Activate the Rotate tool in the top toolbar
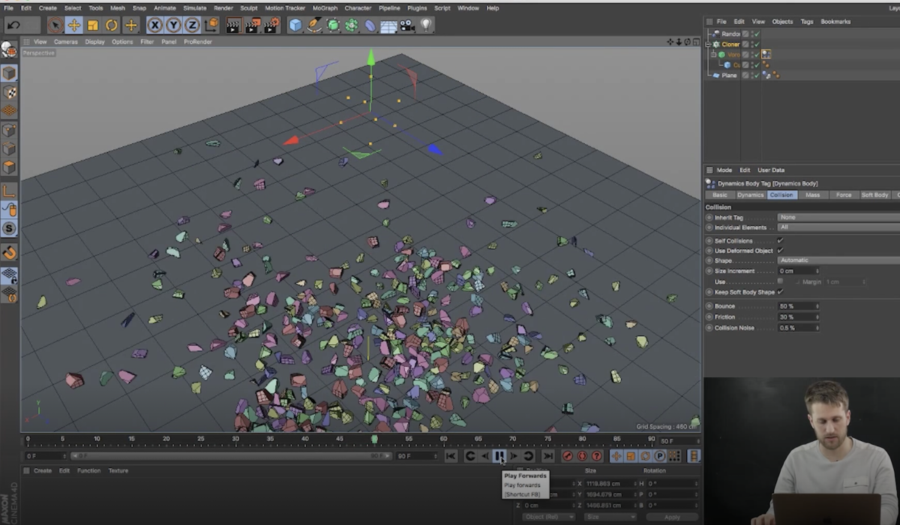900x525 pixels. [112, 25]
